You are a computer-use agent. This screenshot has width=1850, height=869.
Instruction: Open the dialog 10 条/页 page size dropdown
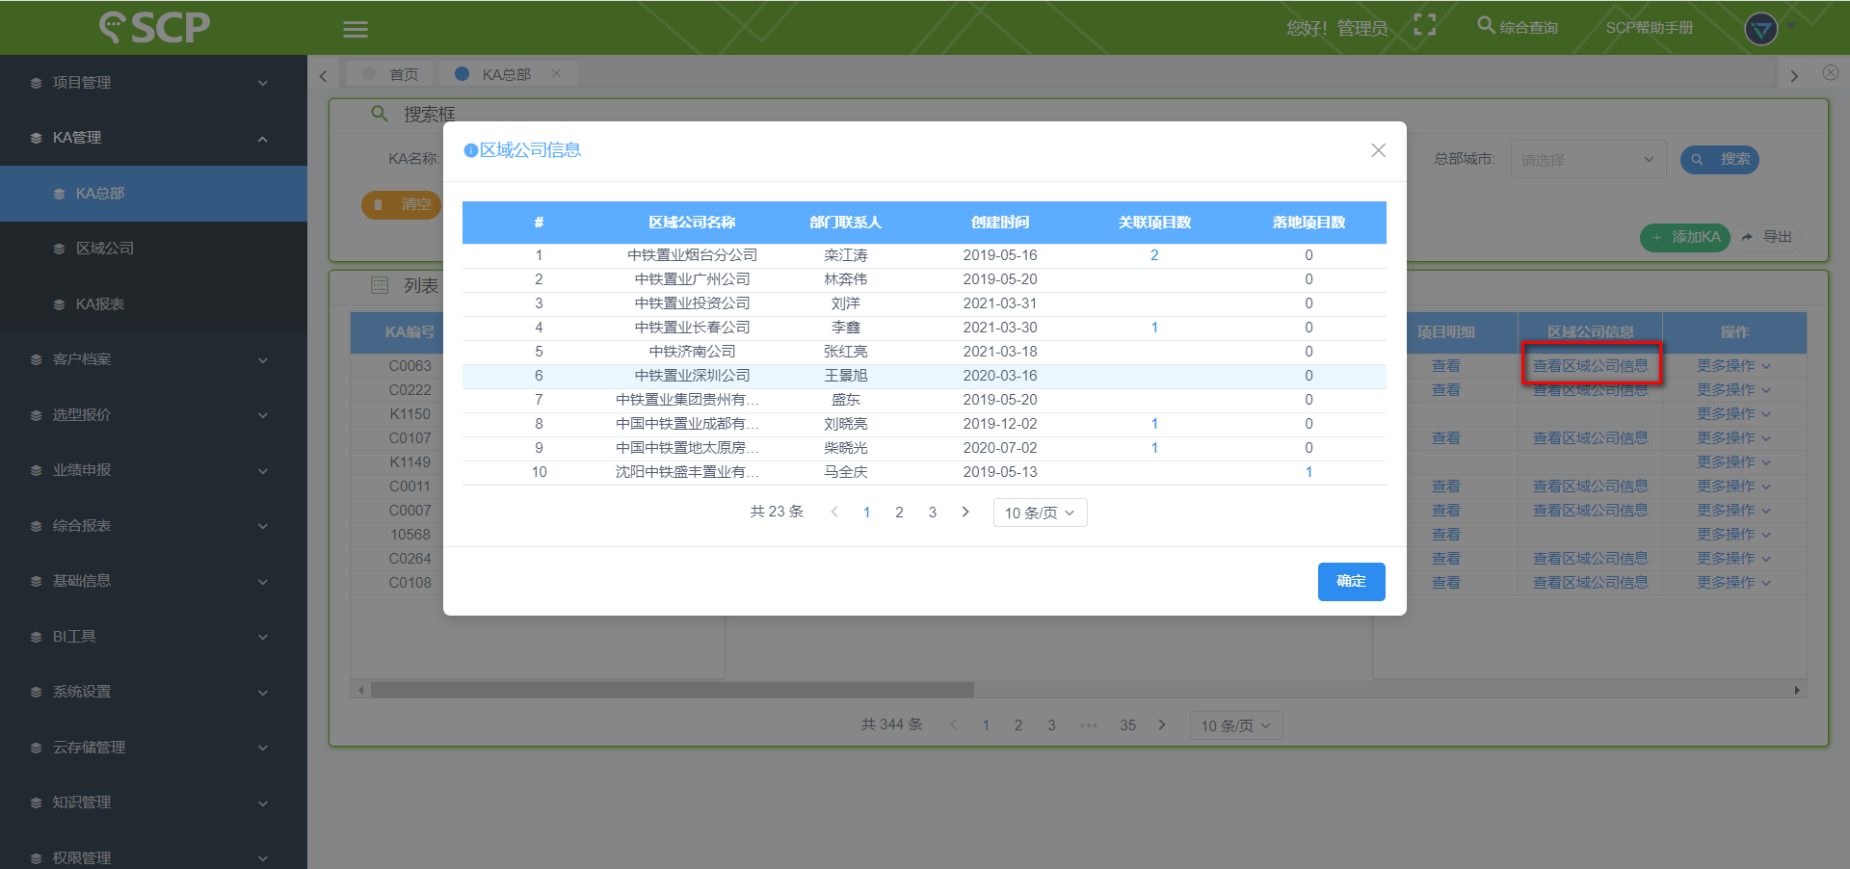[x=1040, y=513]
